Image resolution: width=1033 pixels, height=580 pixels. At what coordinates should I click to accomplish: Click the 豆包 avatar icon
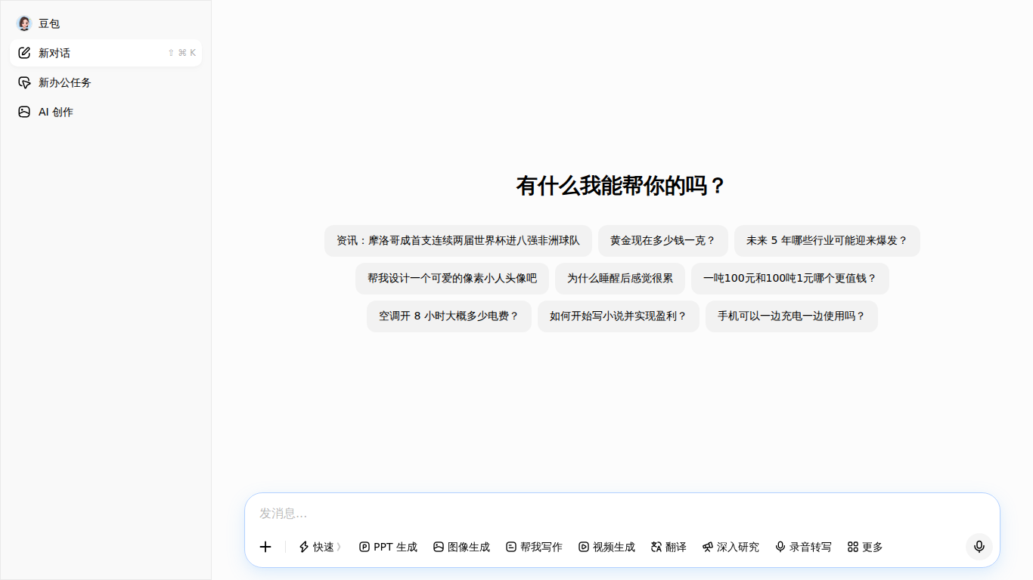(x=24, y=23)
